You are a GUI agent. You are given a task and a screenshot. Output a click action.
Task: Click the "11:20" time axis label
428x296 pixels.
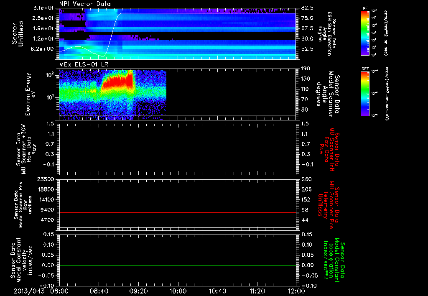pyautogui.click(x=257, y=291)
